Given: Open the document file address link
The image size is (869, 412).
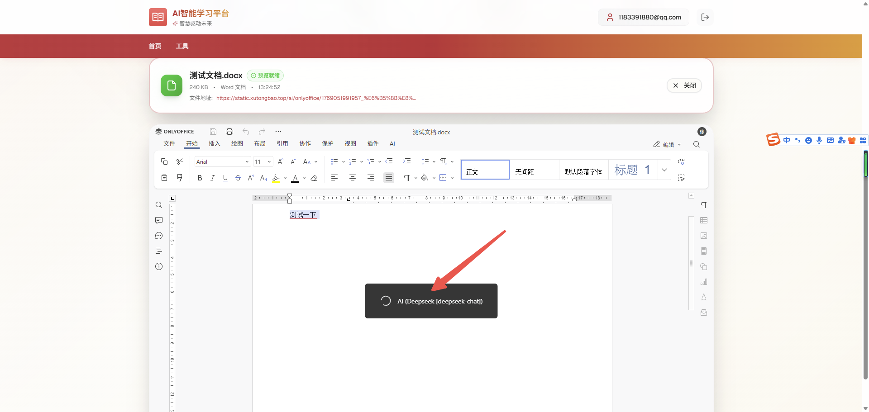Looking at the screenshot, I should tap(315, 98).
